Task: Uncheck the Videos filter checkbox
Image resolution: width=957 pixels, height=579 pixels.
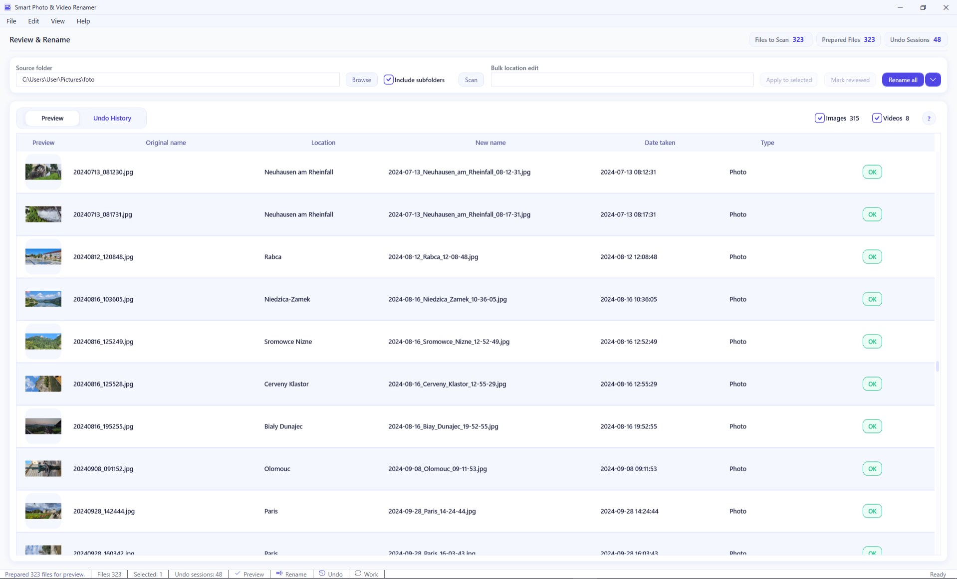Action: tap(877, 118)
